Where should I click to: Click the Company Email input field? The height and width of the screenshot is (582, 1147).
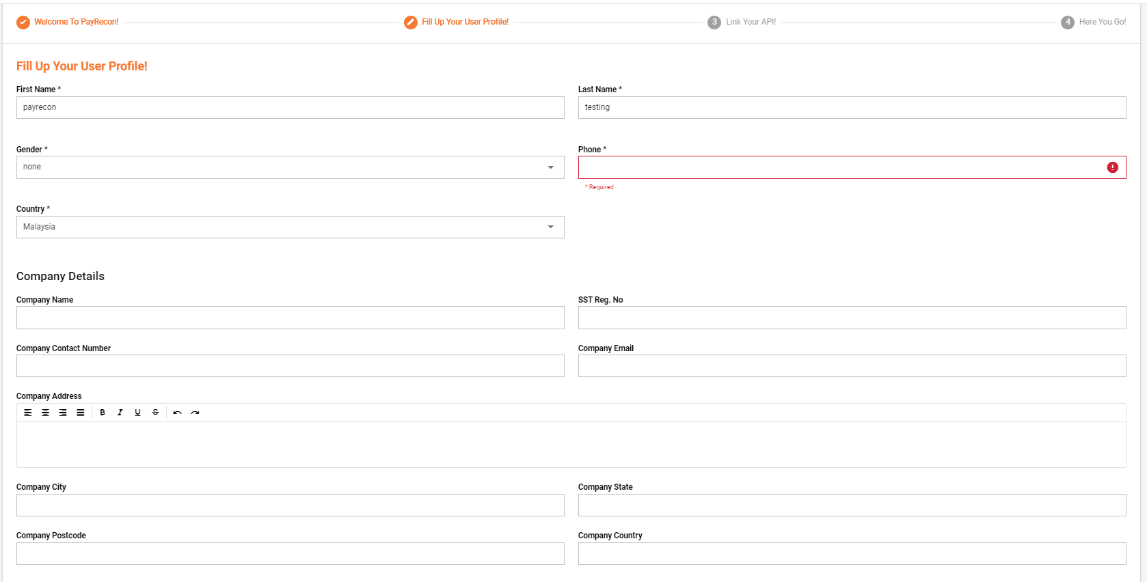[852, 365]
